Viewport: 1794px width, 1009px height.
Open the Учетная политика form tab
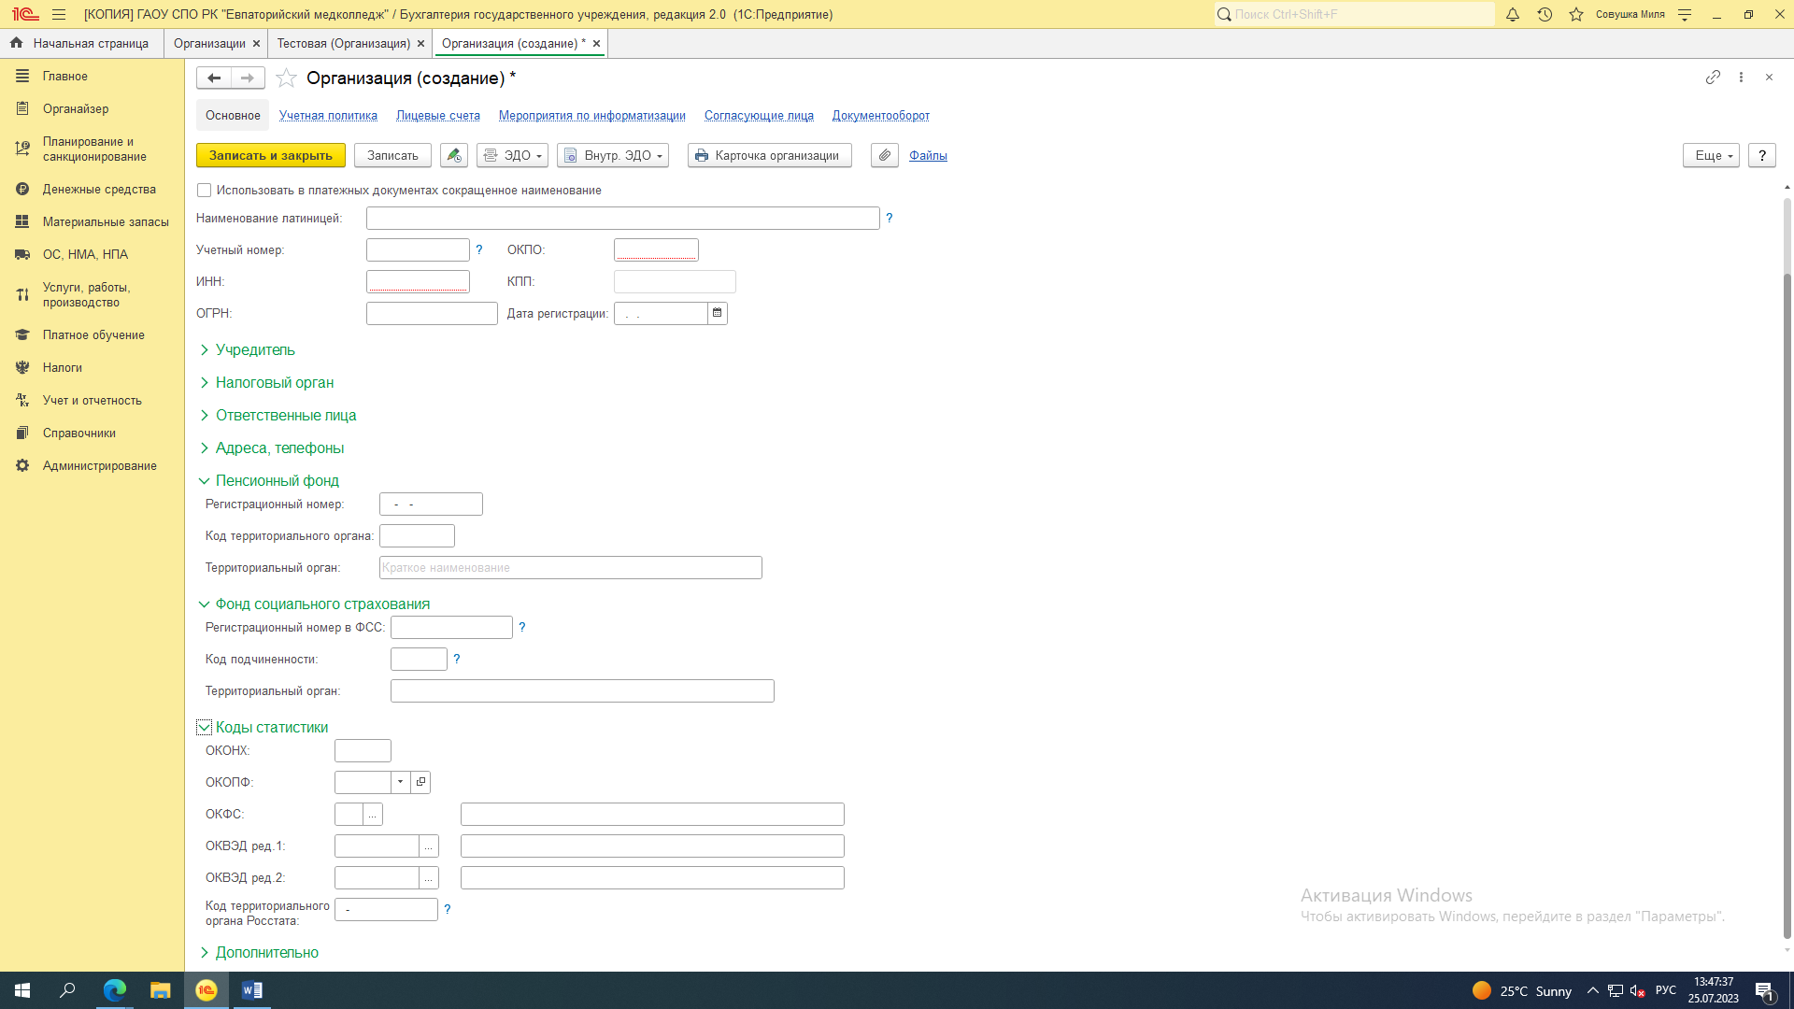click(328, 115)
